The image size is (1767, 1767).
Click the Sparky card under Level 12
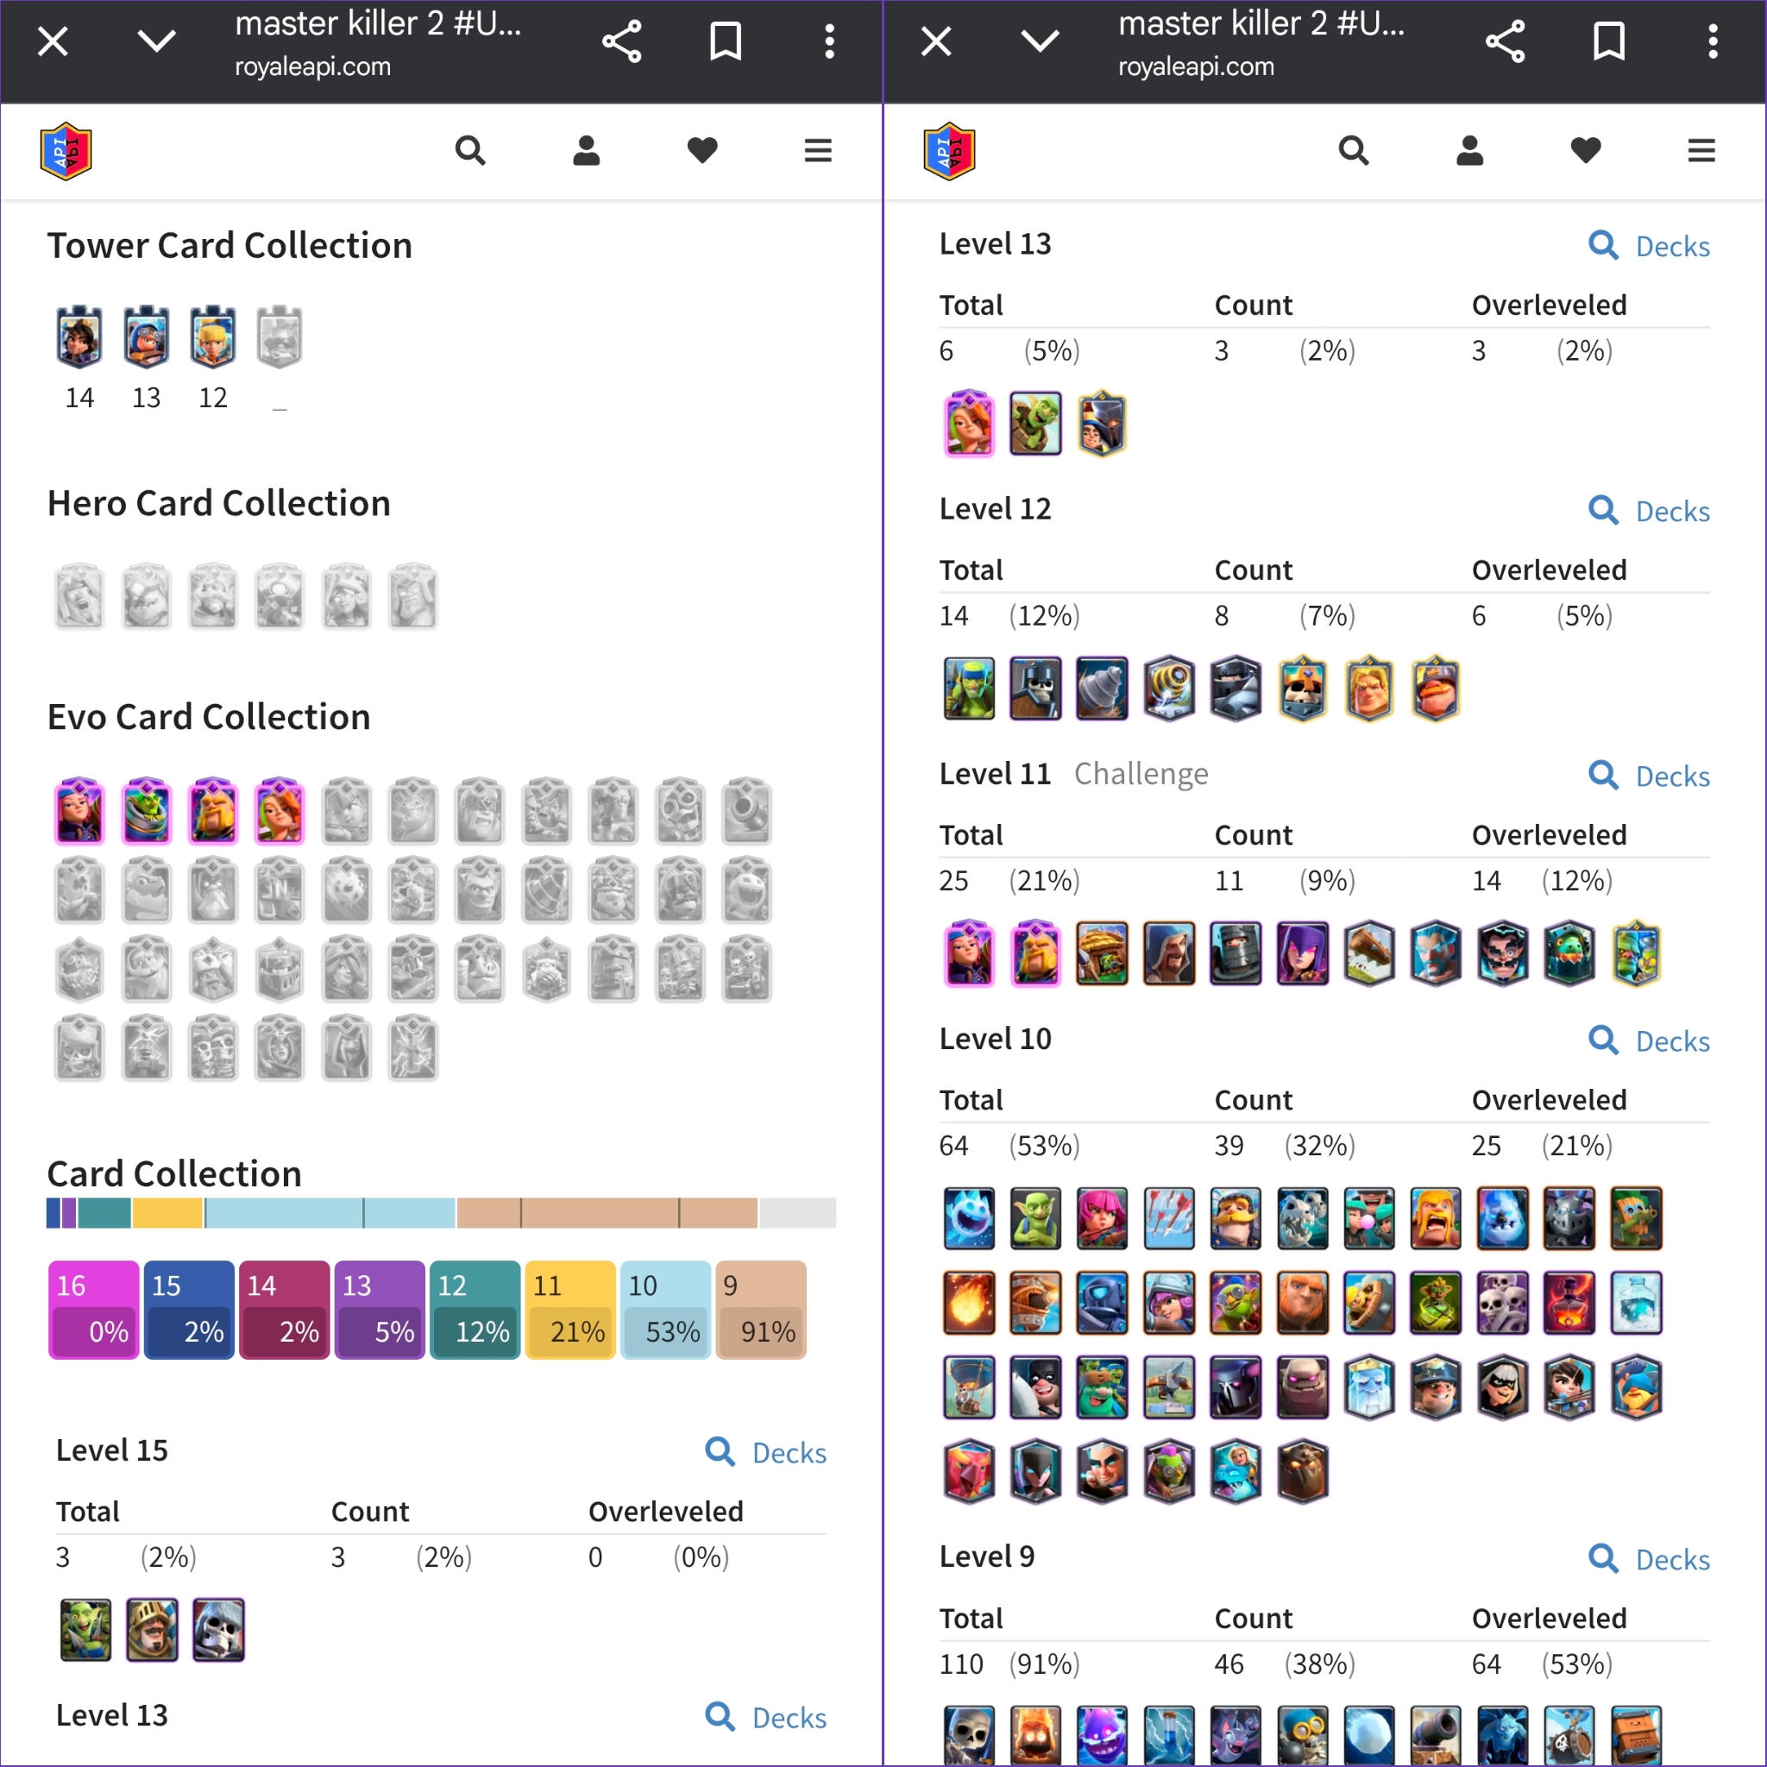pos(1169,688)
